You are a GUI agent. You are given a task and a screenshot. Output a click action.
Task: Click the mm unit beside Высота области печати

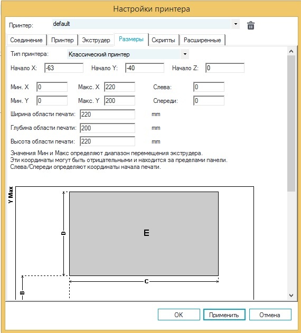pos(156,141)
